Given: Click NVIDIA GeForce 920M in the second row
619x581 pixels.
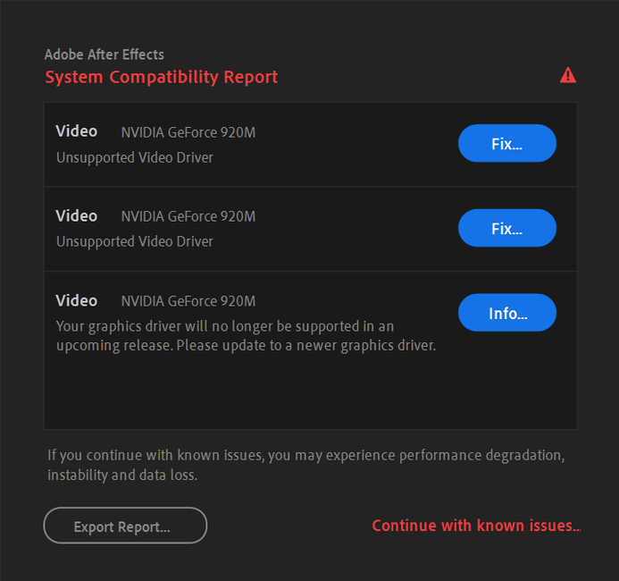Looking at the screenshot, I should pos(188,216).
